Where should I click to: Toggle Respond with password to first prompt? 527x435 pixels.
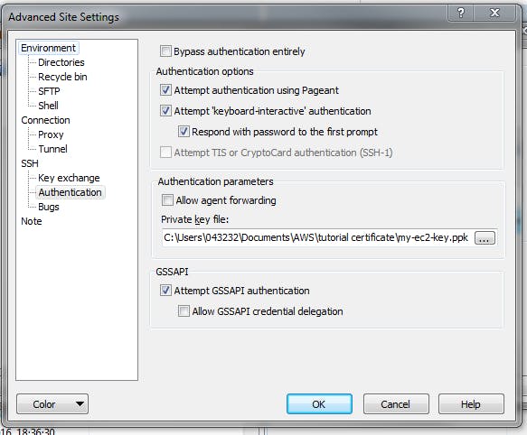pyautogui.click(x=184, y=132)
